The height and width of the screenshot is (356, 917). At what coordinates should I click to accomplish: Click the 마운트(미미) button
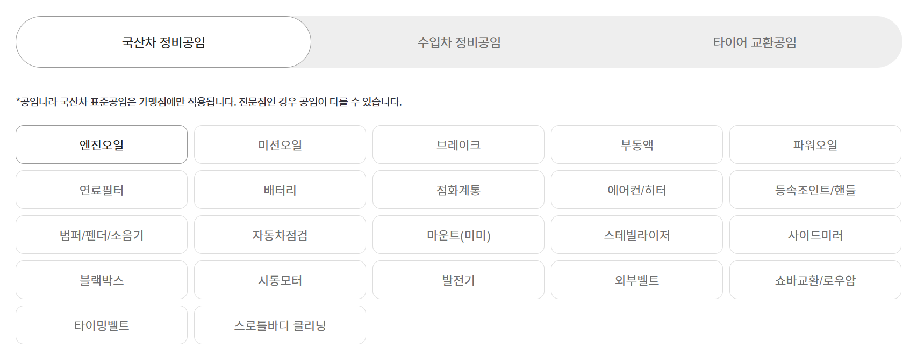coord(459,235)
